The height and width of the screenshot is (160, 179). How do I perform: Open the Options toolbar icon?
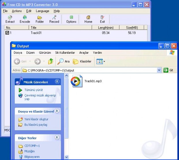[x=71, y=17]
